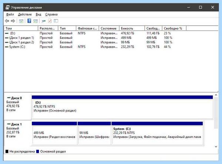Maximize the Disk Management window
The image size is (222, 164).
click(201, 7)
